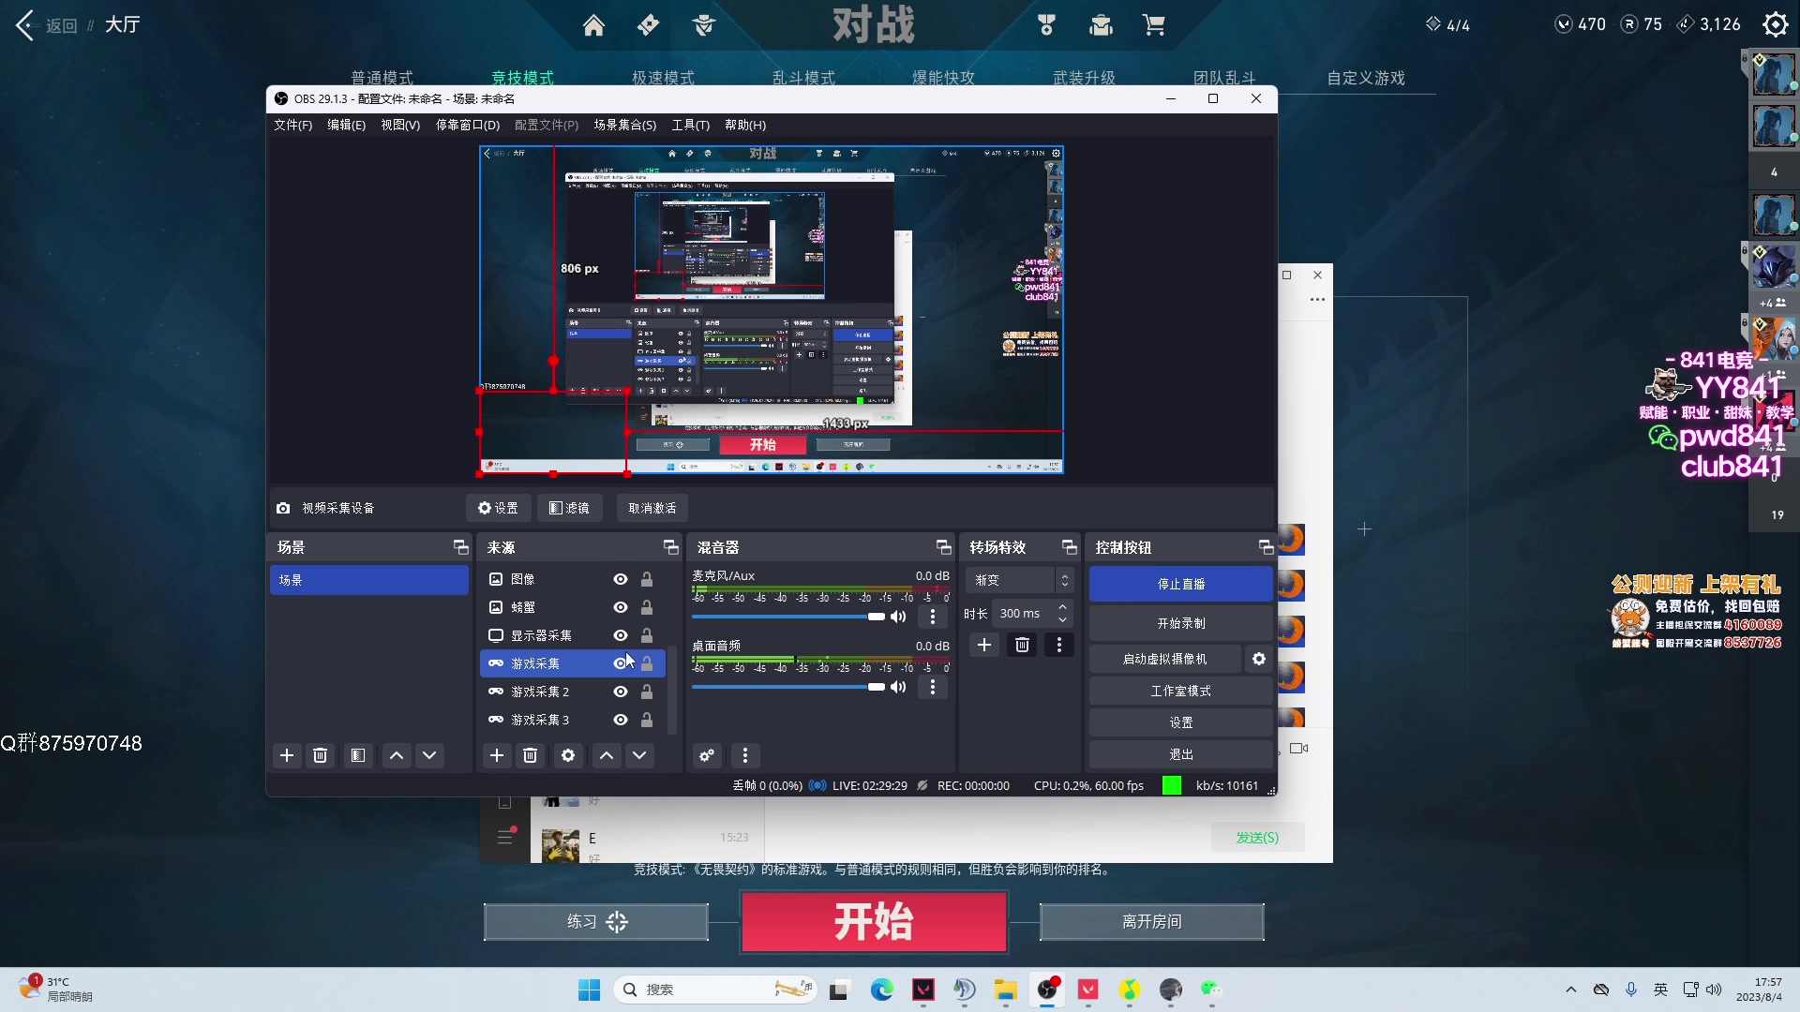Open virtual camera configuration gear
1800x1012 pixels.
(1258, 659)
